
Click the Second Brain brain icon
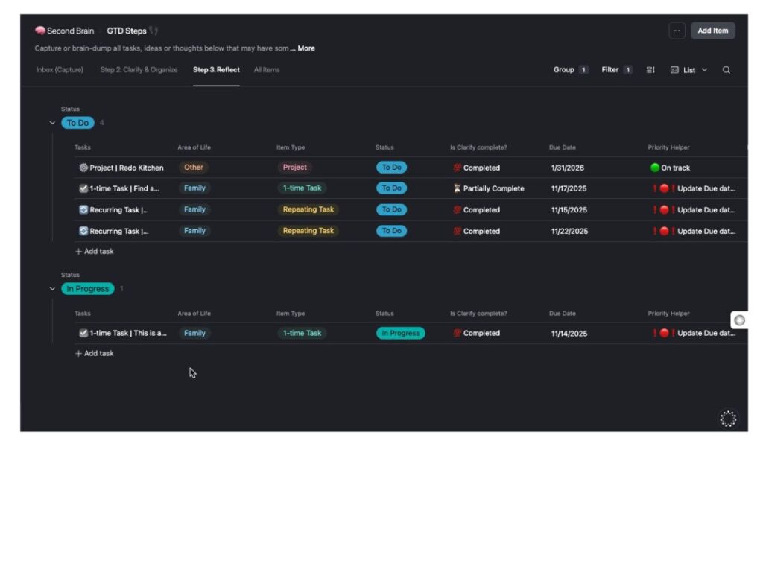[39, 31]
